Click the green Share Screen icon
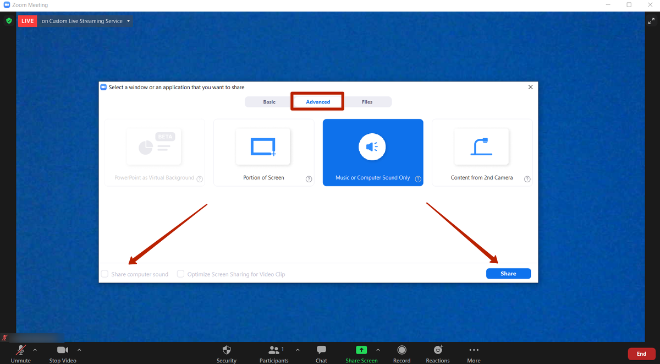 coord(361,350)
